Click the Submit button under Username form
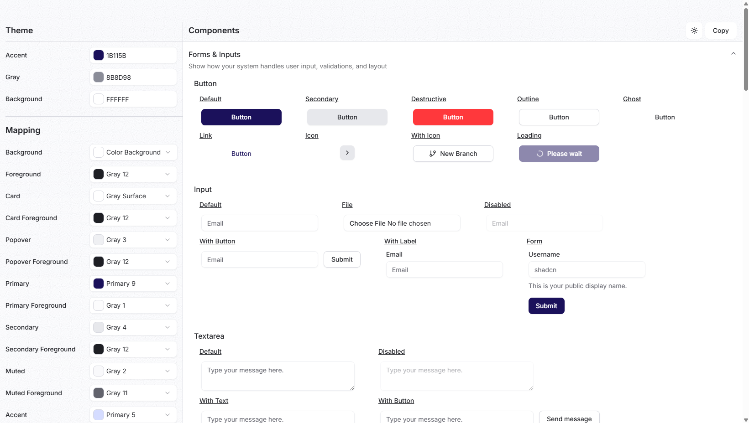 (546, 306)
